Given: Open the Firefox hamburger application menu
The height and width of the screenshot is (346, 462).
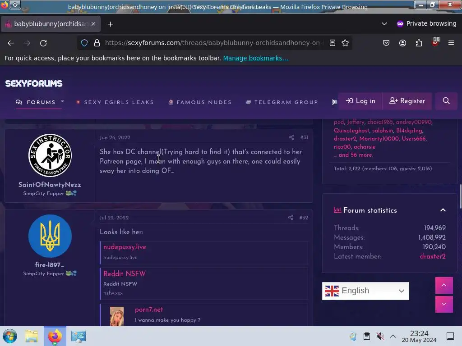Looking at the screenshot, I should (451, 43).
